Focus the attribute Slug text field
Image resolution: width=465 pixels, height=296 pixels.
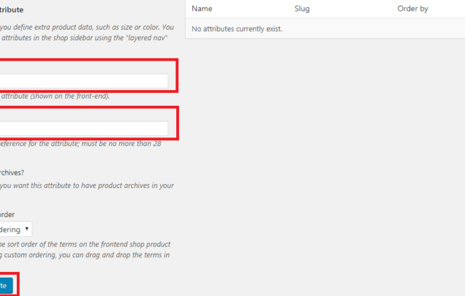(x=84, y=128)
